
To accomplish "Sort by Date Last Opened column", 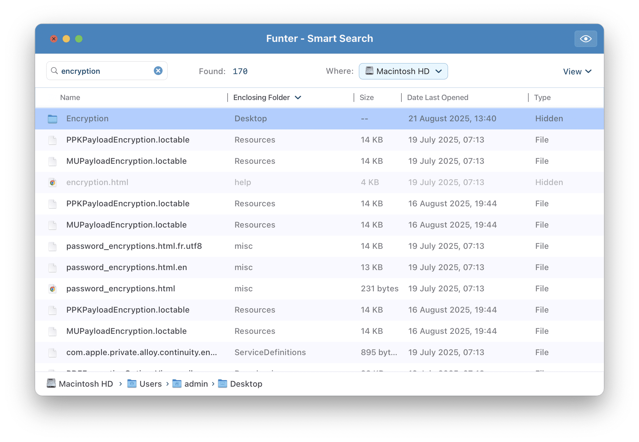I will (438, 98).
